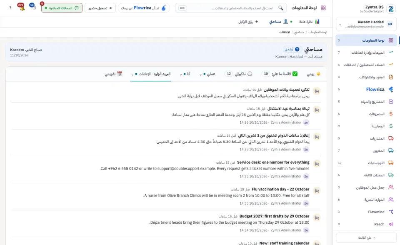Click megaphone icon of Flu vaccination day announcement
The height and width of the screenshot is (245, 400).
[x=317, y=191]
